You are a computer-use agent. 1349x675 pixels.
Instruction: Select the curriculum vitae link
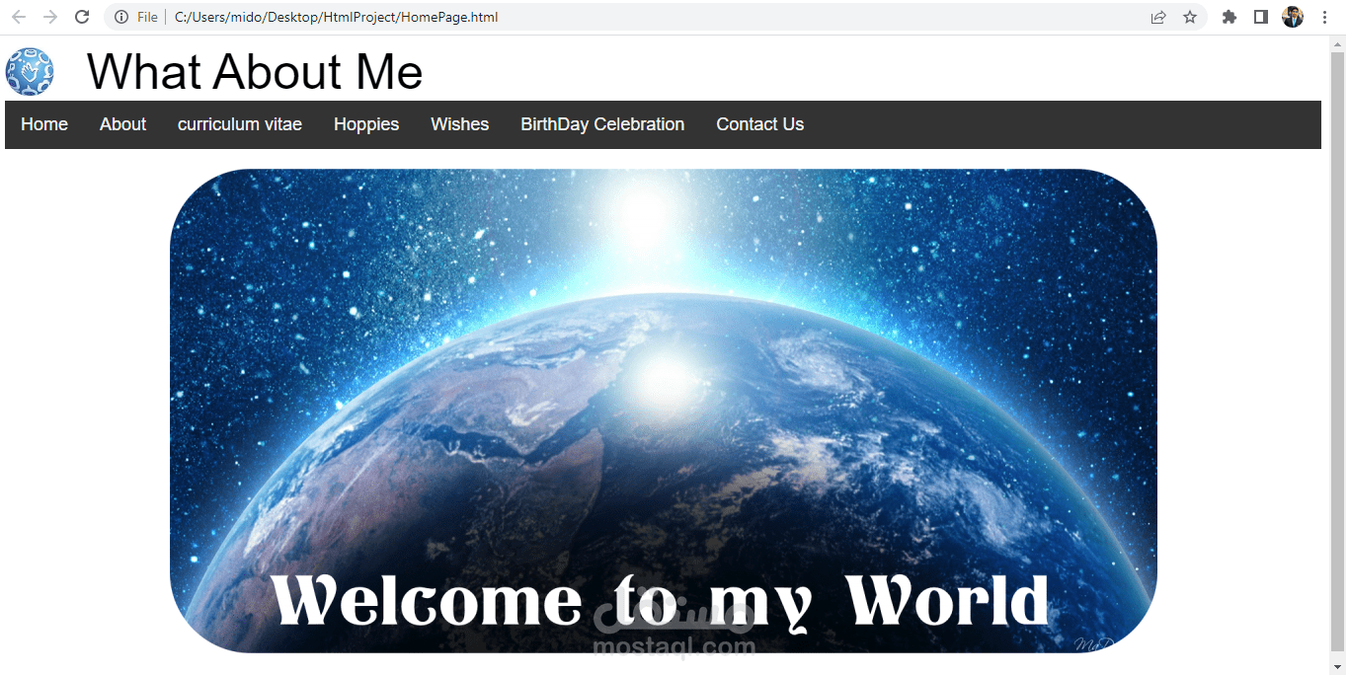[239, 124]
